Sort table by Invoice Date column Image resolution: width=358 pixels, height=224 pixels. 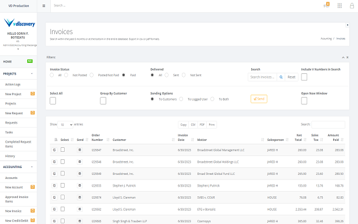click(x=185, y=137)
